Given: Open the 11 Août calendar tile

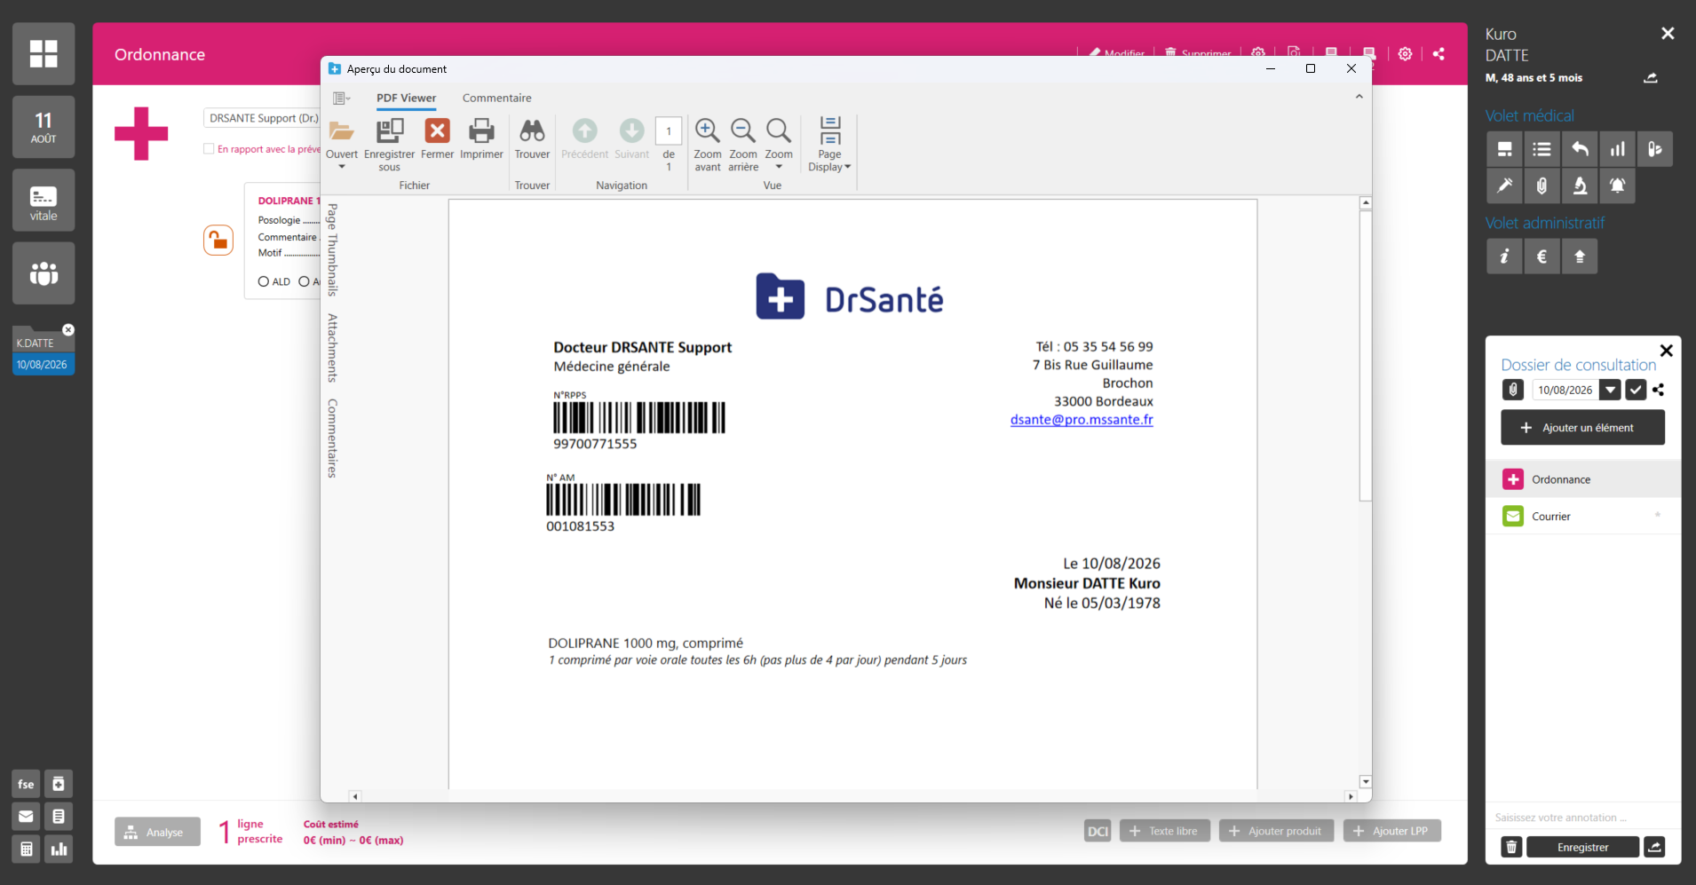Looking at the screenshot, I should click(44, 127).
